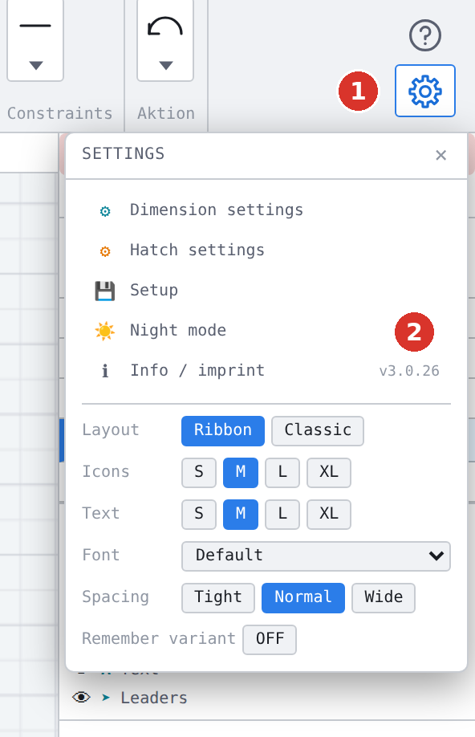Set spacing to Wide
Viewport: 475px width, 737px height.
coord(384,598)
